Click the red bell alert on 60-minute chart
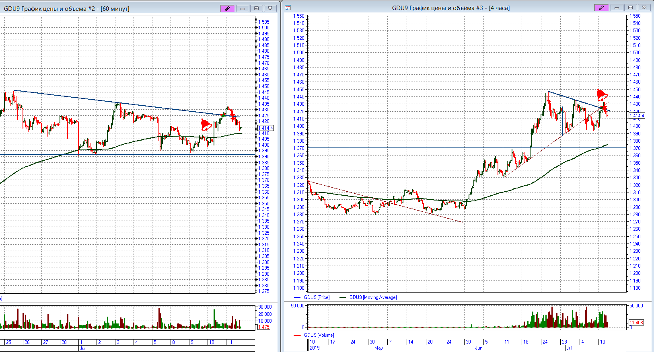The image size is (654, 352). (206, 125)
